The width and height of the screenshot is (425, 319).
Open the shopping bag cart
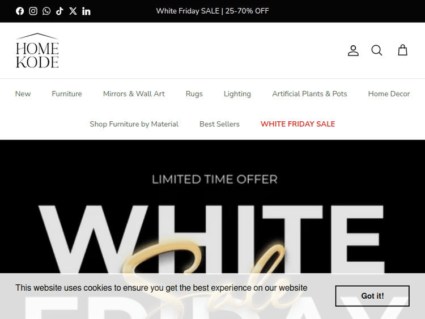coord(402,50)
